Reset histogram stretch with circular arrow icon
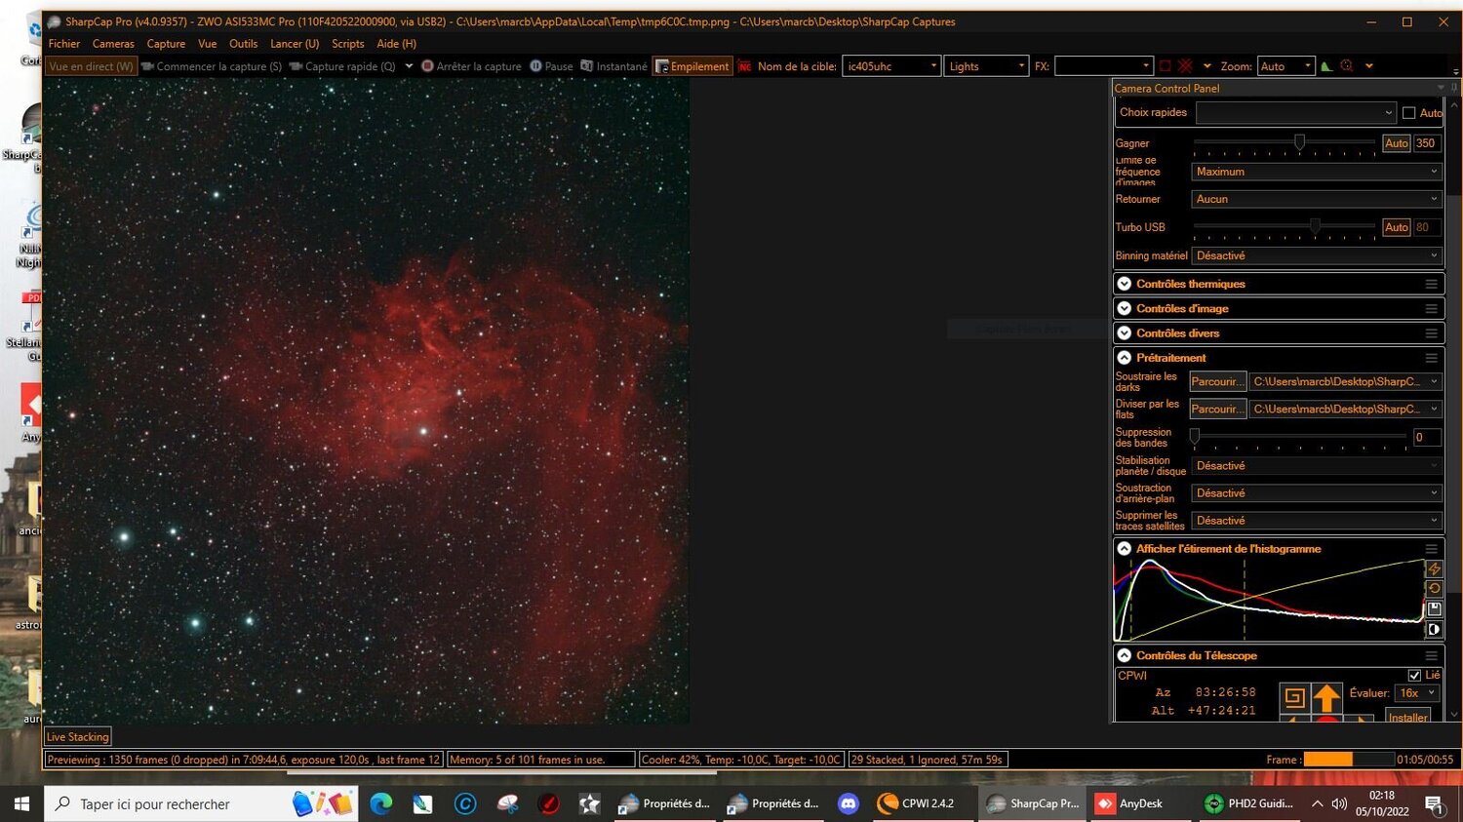The height and width of the screenshot is (822, 1463). (x=1434, y=588)
